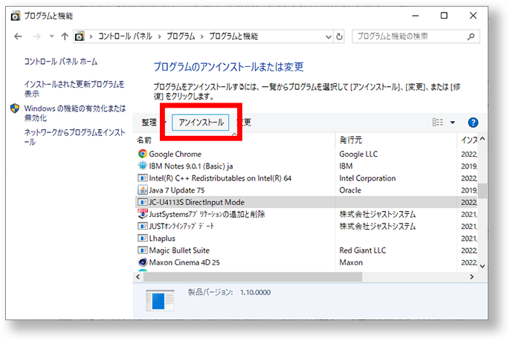This screenshot has height=341, width=510.
Task: Click publisher Maxon cell
Action: pyautogui.click(x=351, y=262)
